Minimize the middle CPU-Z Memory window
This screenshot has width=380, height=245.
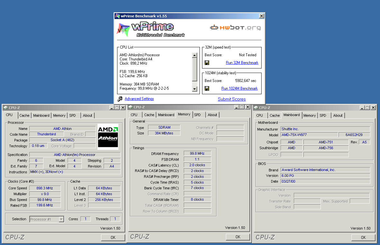pyautogui.click(x=236, y=107)
